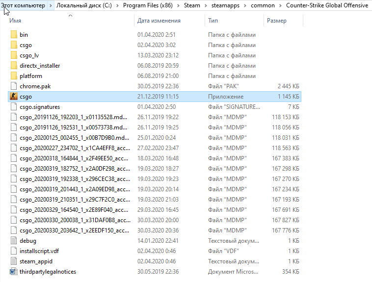The height and width of the screenshot is (282, 372).
Task: Select file name debug
Action: coord(28,241)
